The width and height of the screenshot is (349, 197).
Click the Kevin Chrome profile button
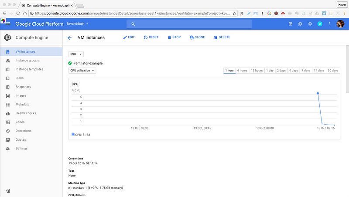point(342,5)
